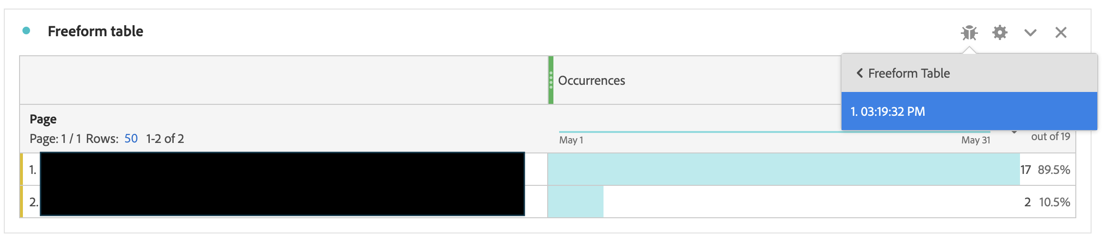Click the 89.5% occurrences bar cell
Viewport: 1103px width, 243px height.
pos(811,169)
